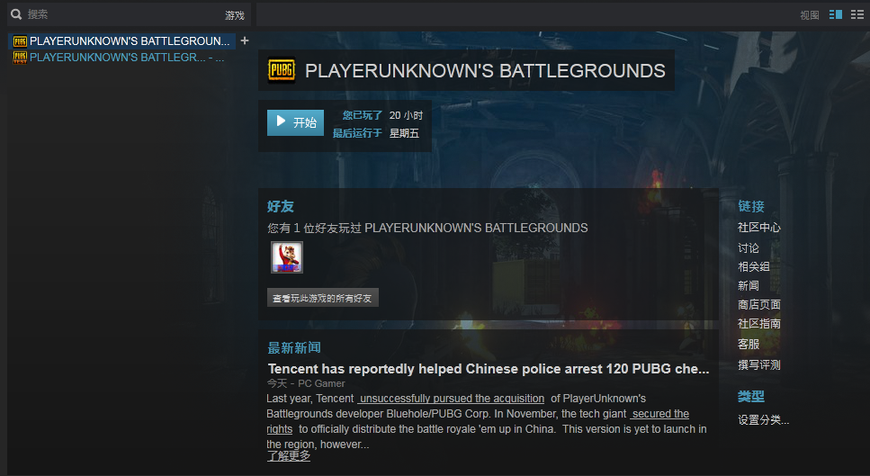Open 新闻 news link
Viewport: 870px width, 476px height.
(x=749, y=286)
